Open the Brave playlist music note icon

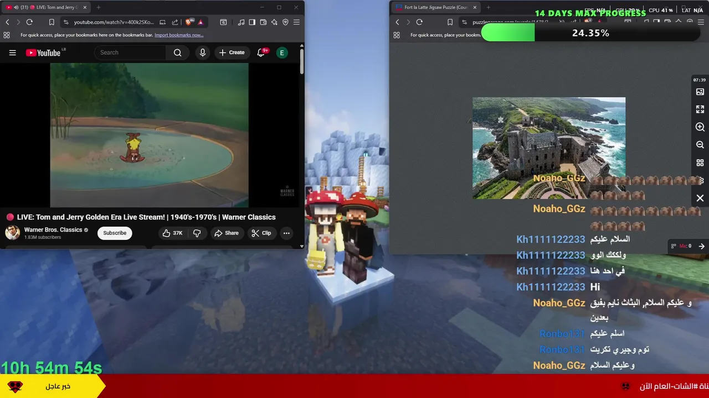tap(241, 22)
